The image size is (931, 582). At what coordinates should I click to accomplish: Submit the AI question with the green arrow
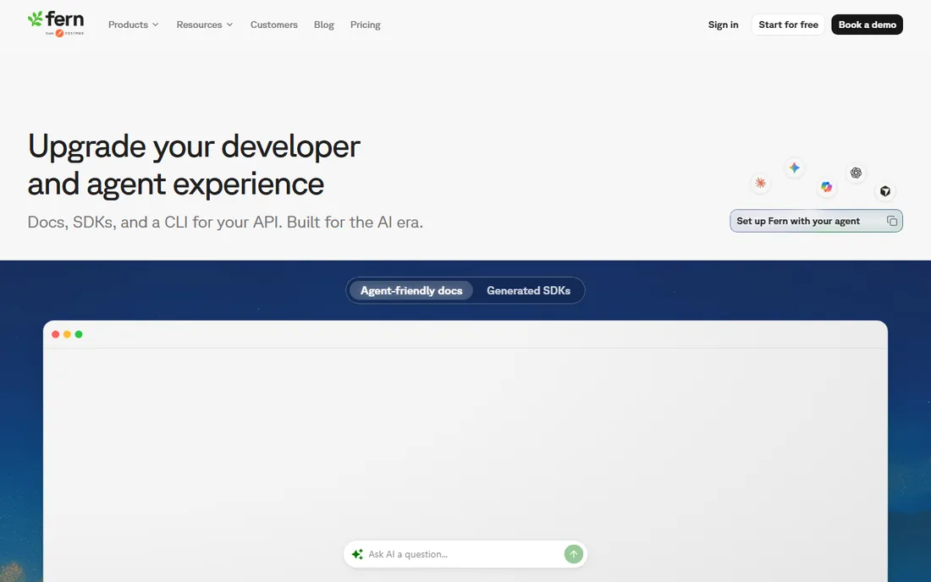[574, 554]
